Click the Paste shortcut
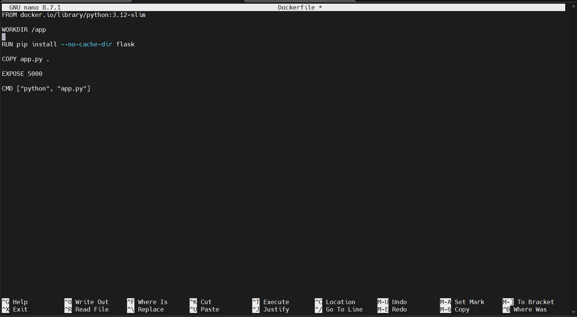This screenshot has height=317, width=577. [204, 309]
